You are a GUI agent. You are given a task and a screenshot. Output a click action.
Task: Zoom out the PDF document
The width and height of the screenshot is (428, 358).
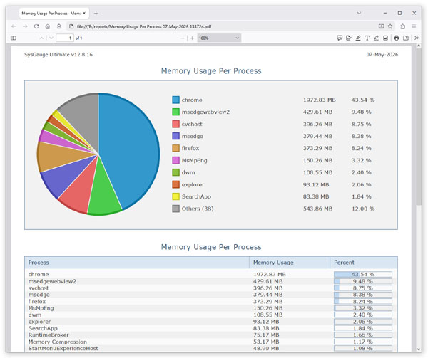(x=183, y=38)
